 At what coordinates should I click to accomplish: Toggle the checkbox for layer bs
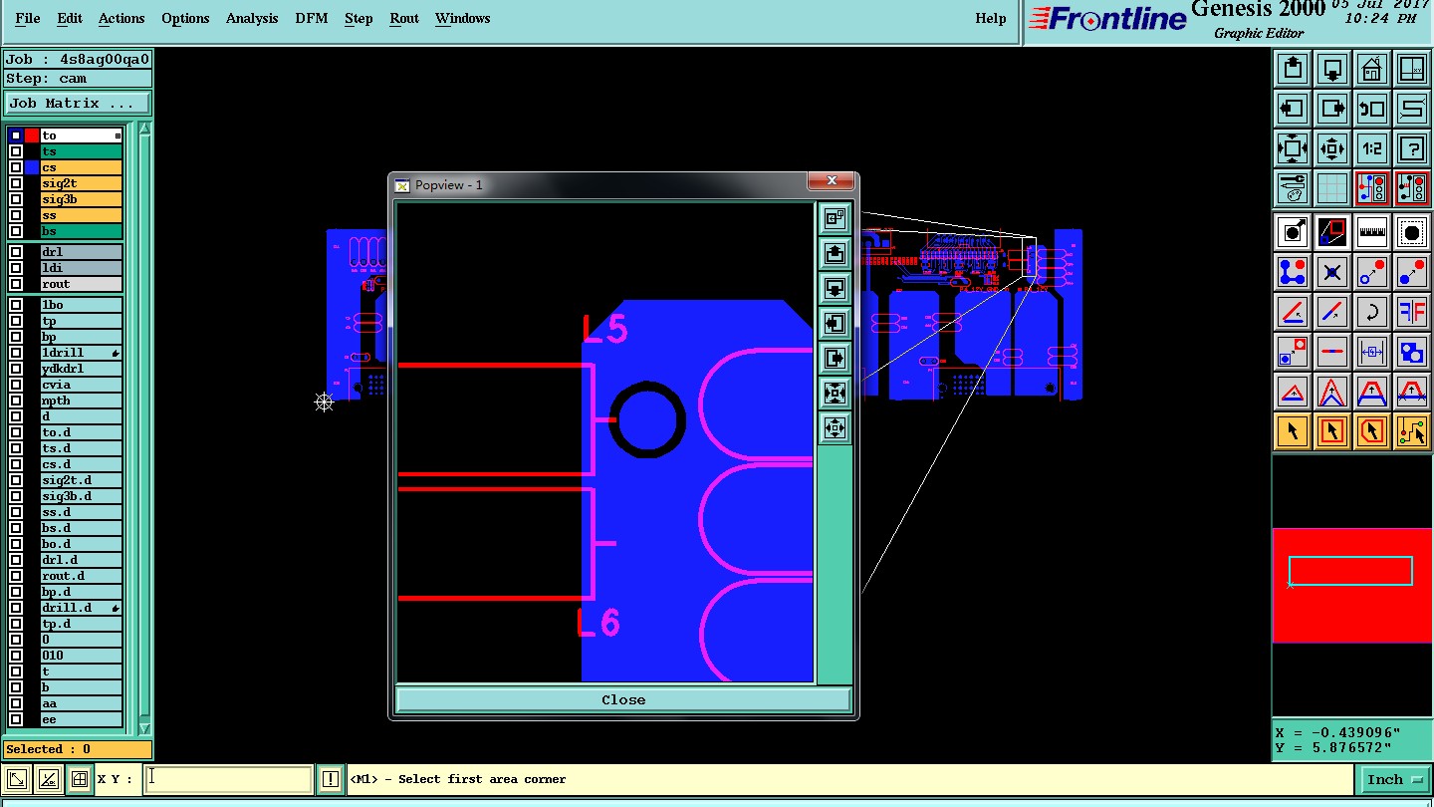[x=16, y=231]
